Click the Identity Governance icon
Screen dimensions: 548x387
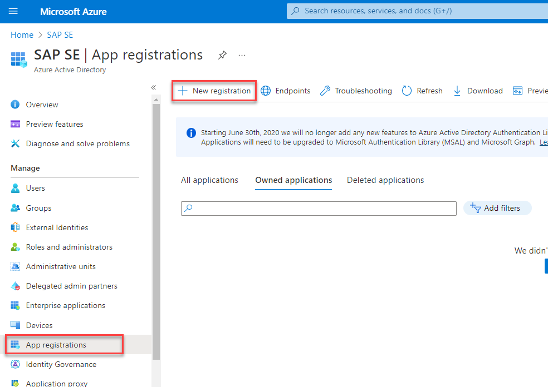[15, 364]
